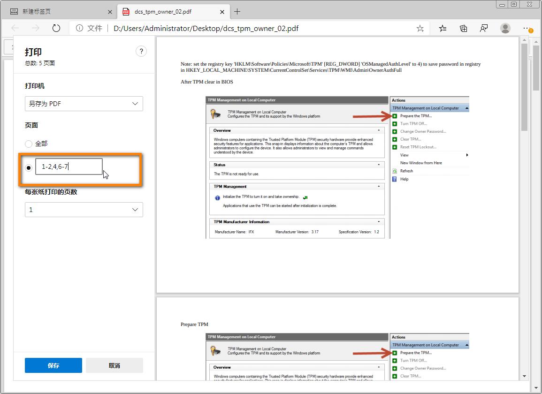Click the user profile avatar
Image resolution: width=542 pixels, height=394 pixels.
coord(505,28)
